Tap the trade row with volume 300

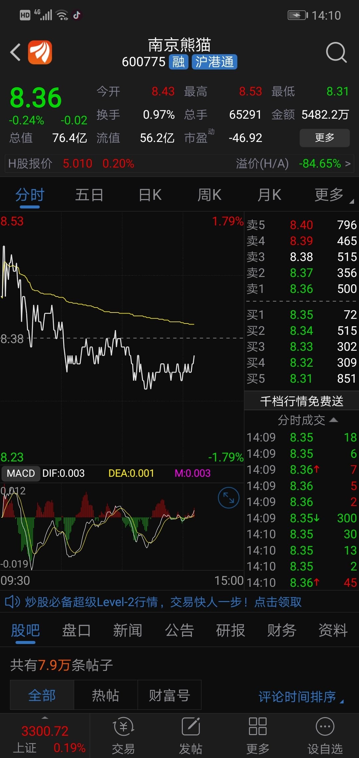(x=301, y=518)
